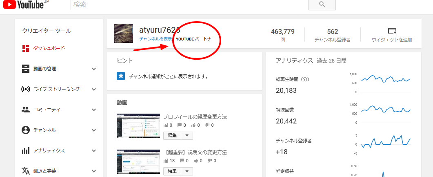Click the 動画 widget heading

(x=122, y=102)
